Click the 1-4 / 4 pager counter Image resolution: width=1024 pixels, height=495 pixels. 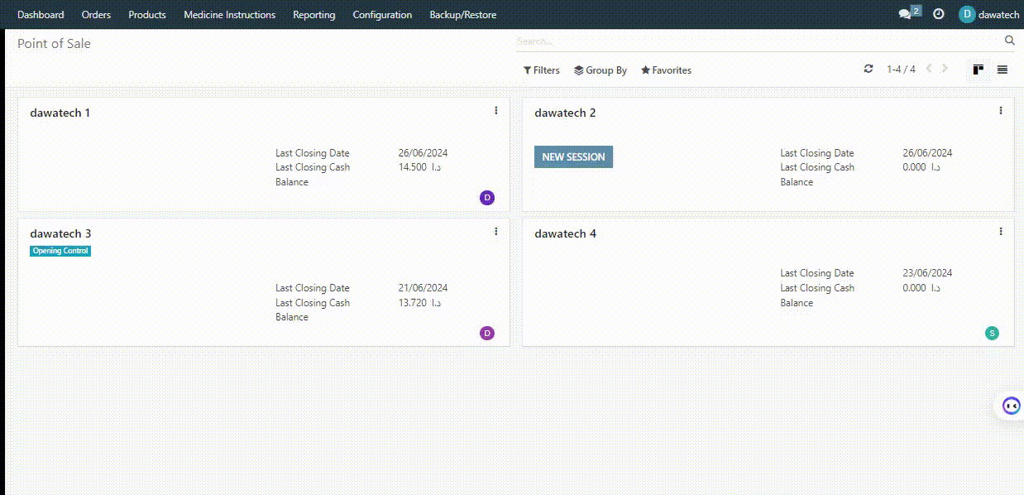tap(901, 70)
